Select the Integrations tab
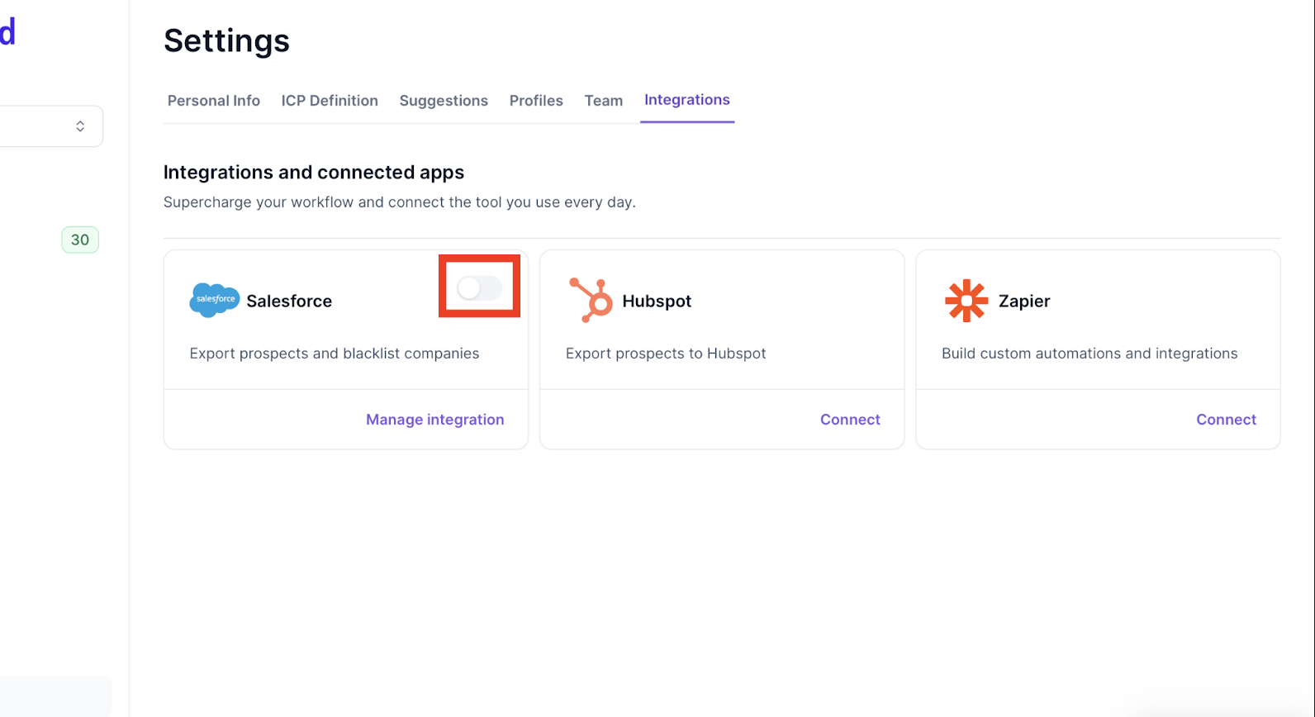The height and width of the screenshot is (717, 1315). [x=687, y=100]
